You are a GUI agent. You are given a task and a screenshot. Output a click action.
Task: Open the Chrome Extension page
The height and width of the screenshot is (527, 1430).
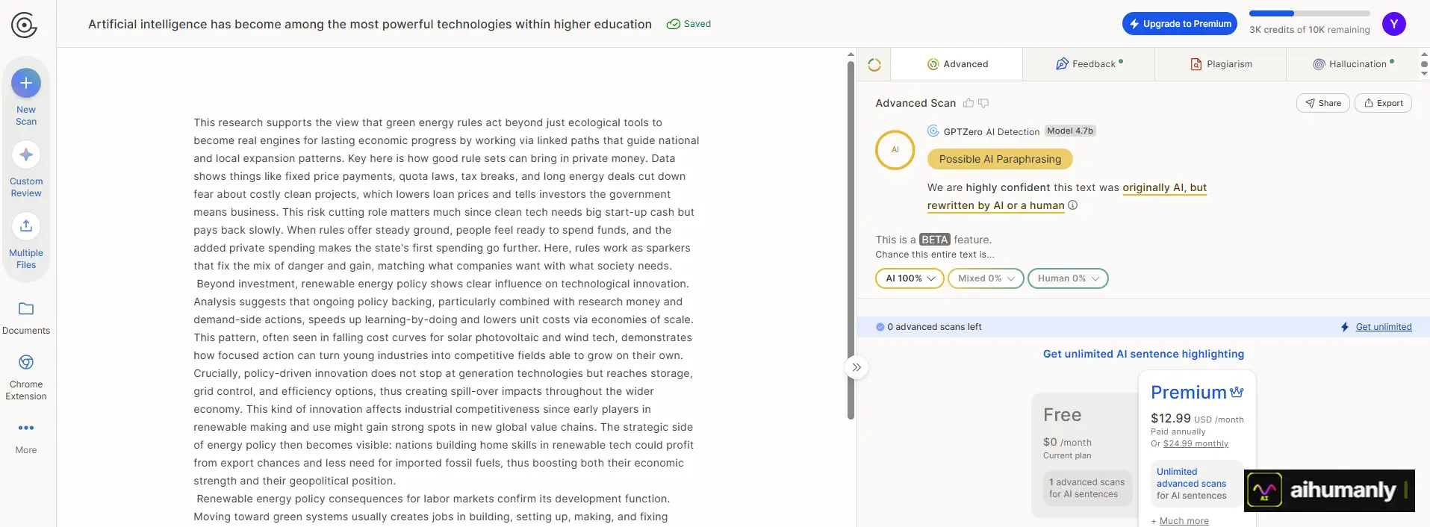(x=26, y=378)
